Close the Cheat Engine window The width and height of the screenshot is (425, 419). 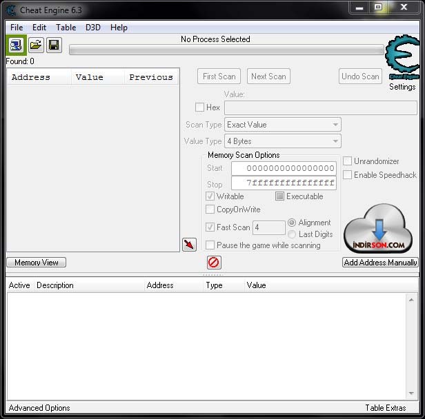404,8
